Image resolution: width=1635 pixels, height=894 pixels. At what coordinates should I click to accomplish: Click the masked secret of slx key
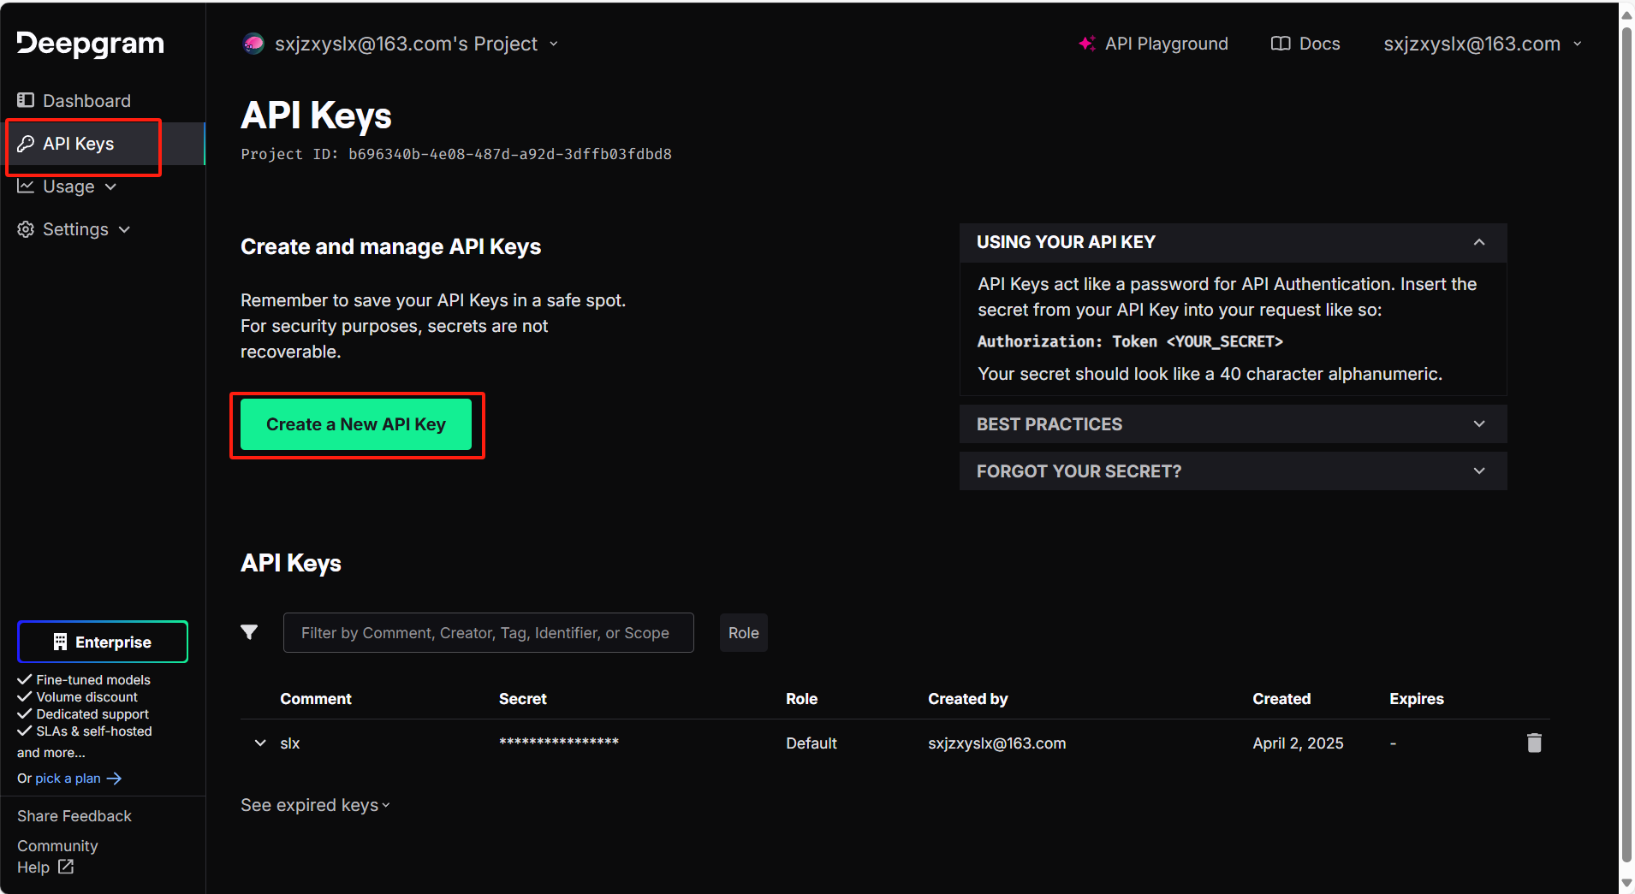(559, 743)
